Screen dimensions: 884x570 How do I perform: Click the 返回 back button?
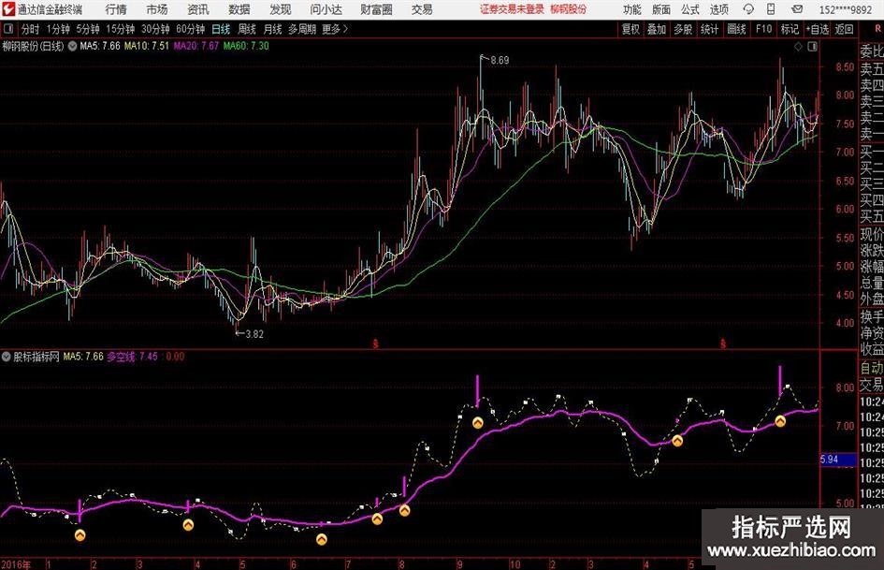[x=844, y=29]
